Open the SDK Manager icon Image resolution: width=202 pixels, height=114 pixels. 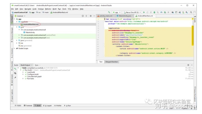click(x=187, y=12)
